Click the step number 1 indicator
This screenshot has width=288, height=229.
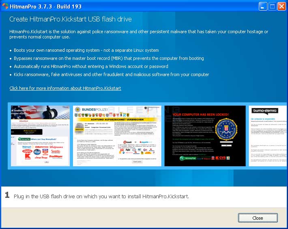tap(7, 196)
